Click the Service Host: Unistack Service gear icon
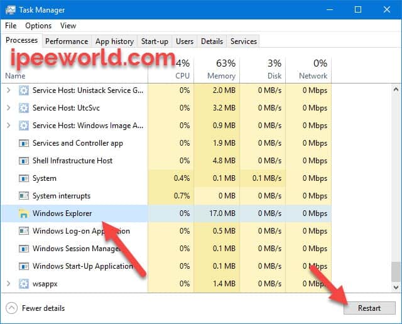This screenshot has height=324, width=402. coord(24,90)
